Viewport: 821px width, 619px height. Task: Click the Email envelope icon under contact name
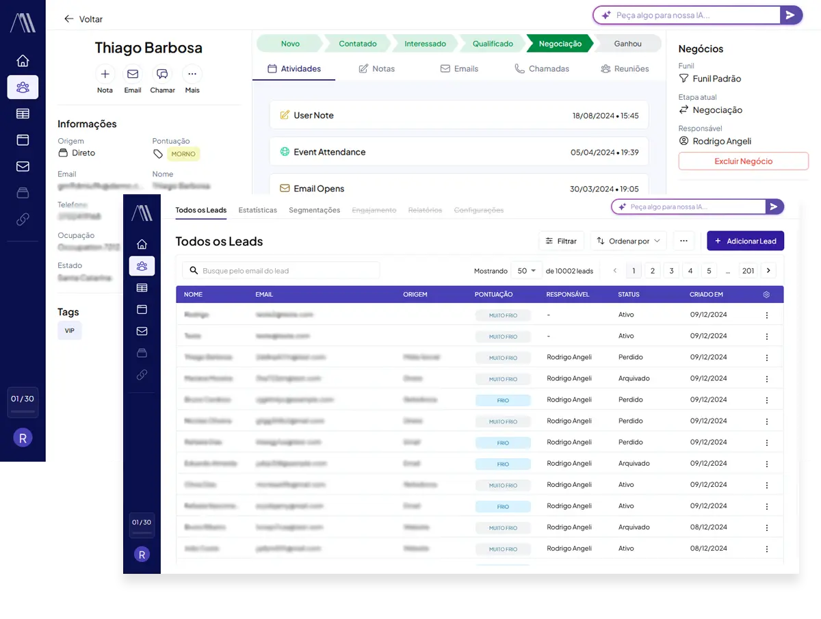pyautogui.click(x=133, y=74)
